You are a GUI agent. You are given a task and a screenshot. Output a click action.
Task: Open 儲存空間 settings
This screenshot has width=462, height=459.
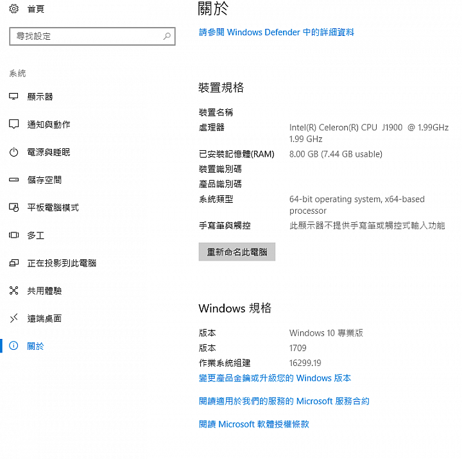pos(44,180)
